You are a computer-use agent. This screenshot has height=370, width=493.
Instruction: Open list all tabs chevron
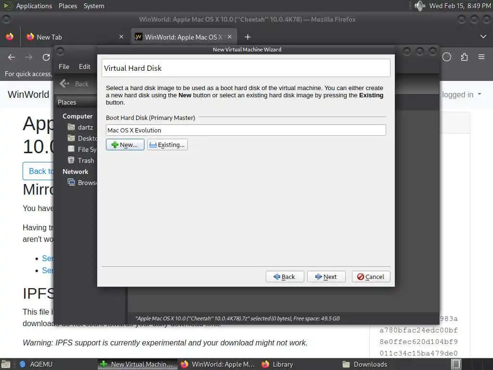pos(483,37)
